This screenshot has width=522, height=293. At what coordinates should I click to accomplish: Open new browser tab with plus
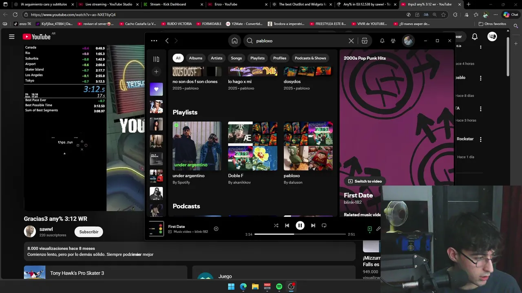coord(468,4)
